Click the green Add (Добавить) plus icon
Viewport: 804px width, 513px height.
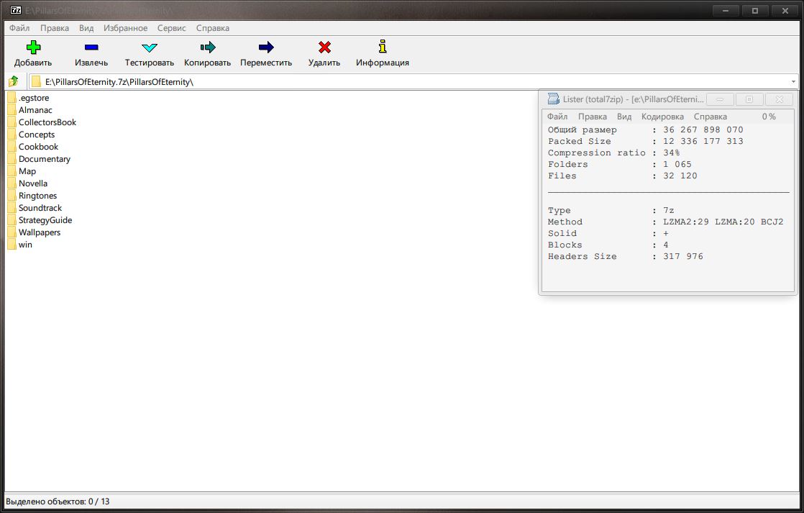pyautogui.click(x=33, y=47)
